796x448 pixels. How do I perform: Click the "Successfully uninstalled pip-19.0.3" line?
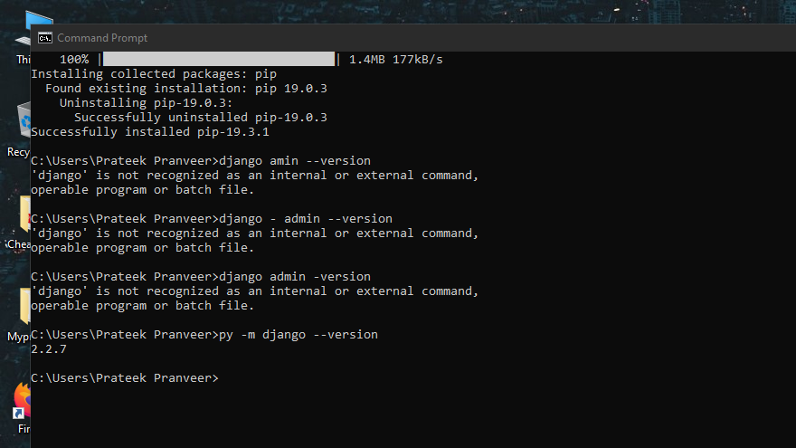[201, 117]
